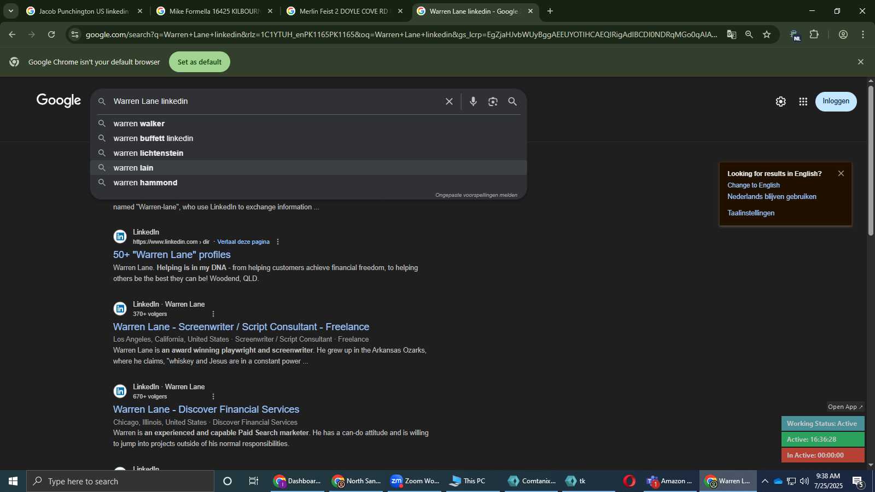Show hidden system tray icons
The height and width of the screenshot is (492, 875).
click(765, 481)
